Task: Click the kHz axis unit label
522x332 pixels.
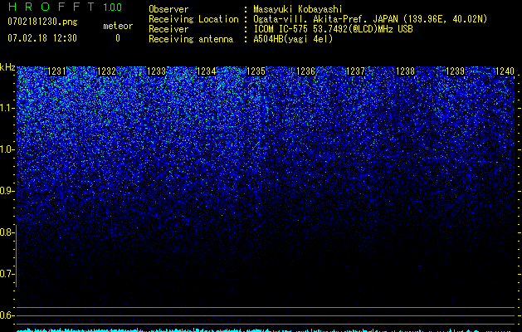Action: (x=7, y=67)
